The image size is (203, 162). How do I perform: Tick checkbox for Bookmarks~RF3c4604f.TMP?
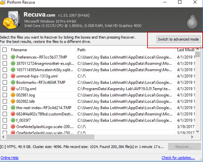5,82
